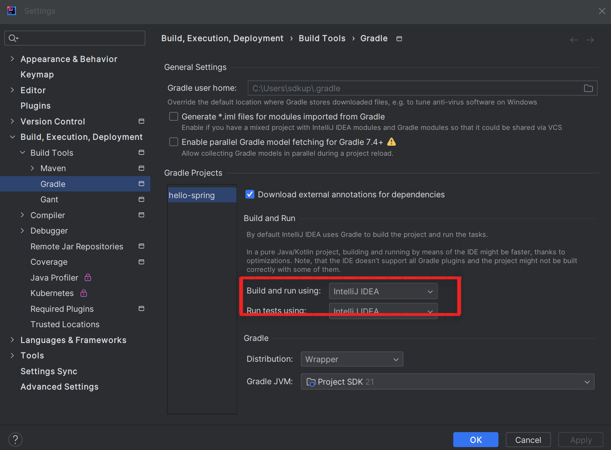The image size is (611, 450).
Task: Expand the Maven node
Action: point(32,168)
